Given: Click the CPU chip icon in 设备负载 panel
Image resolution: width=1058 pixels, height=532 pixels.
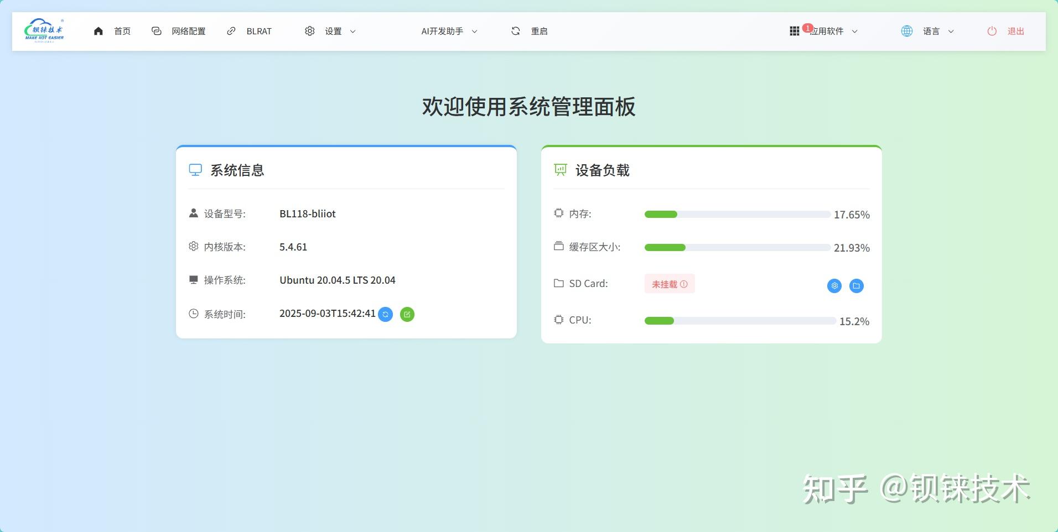Looking at the screenshot, I should coord(559,320).
